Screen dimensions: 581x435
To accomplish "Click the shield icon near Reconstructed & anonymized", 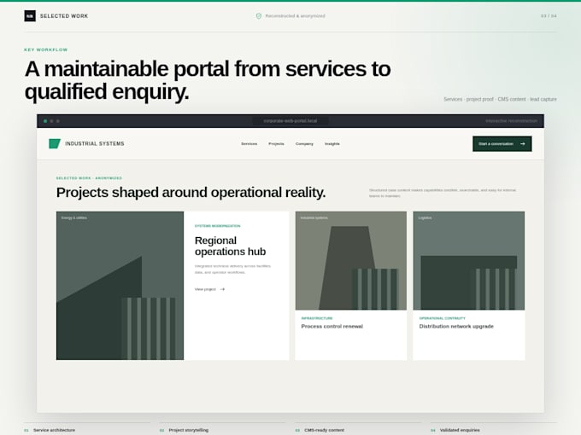I will pos(259,16).
